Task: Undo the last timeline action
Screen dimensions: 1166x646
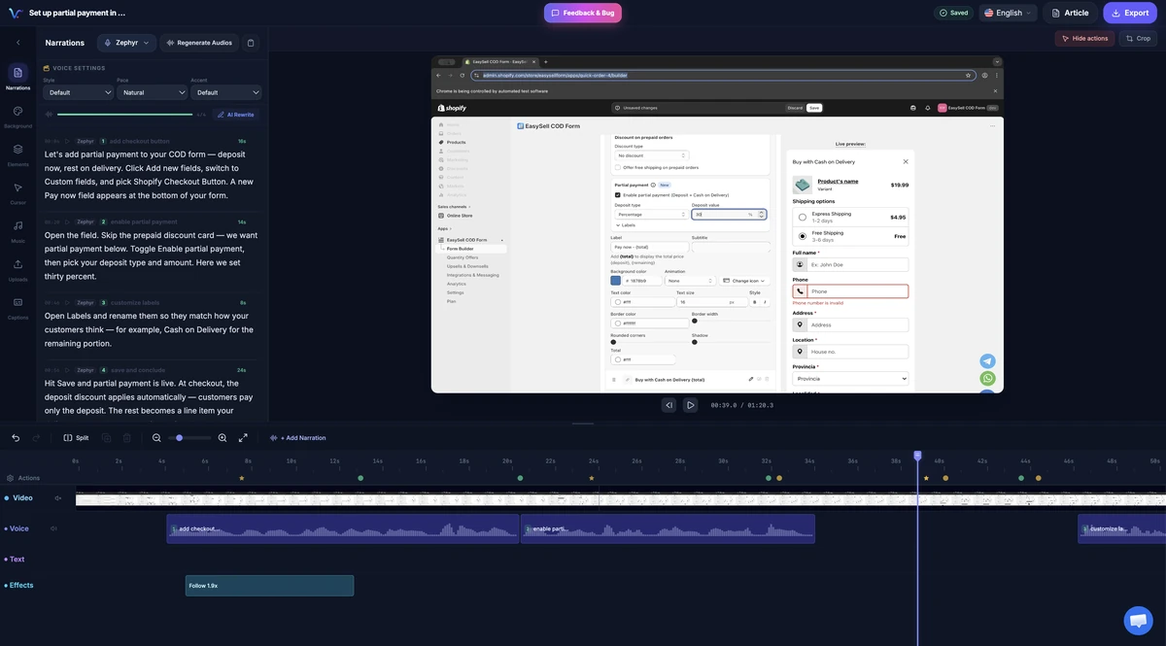Action: tap(16, 438)
